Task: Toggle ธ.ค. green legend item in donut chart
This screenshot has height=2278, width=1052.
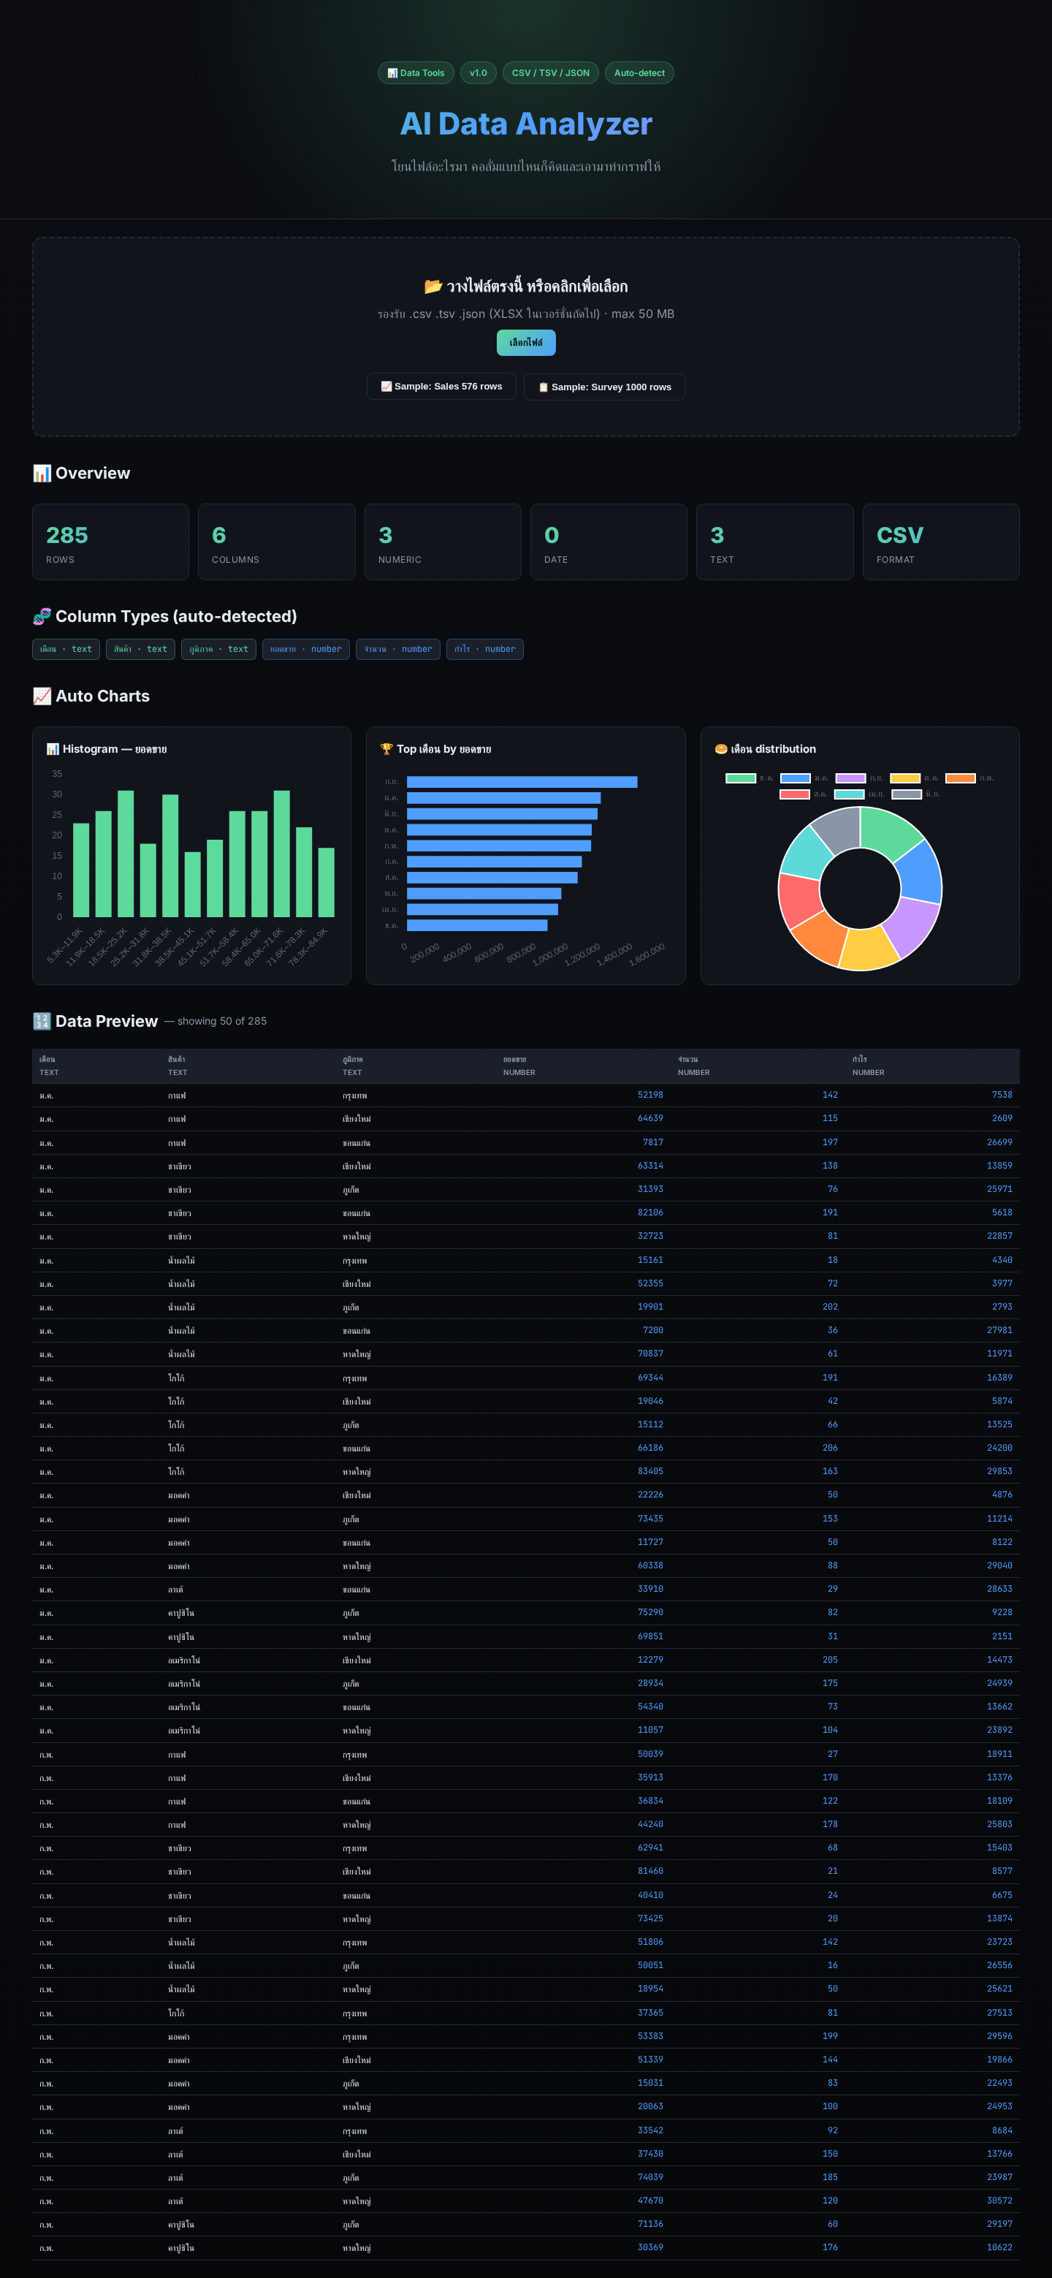Action: (750, 778)
